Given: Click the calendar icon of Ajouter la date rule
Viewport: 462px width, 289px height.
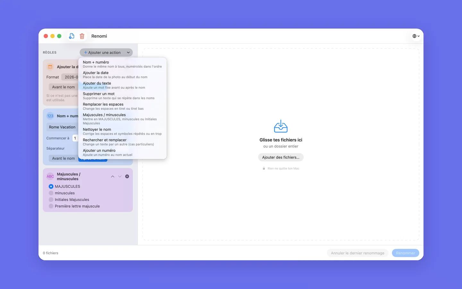Looking at the screenshot, I should (x=50, y=67).
